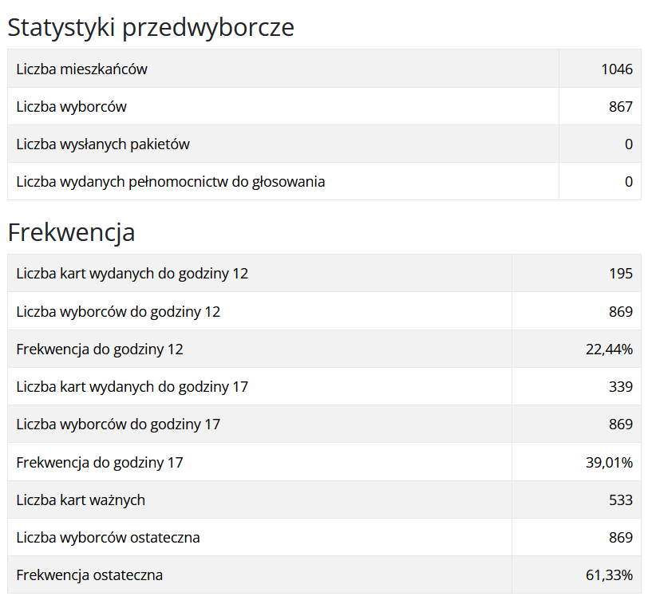The height and width of the screenshot is (616, 648).
Task: Click 'Liczba wyborców do godziny 17' label
Action: tap(118, 424)
